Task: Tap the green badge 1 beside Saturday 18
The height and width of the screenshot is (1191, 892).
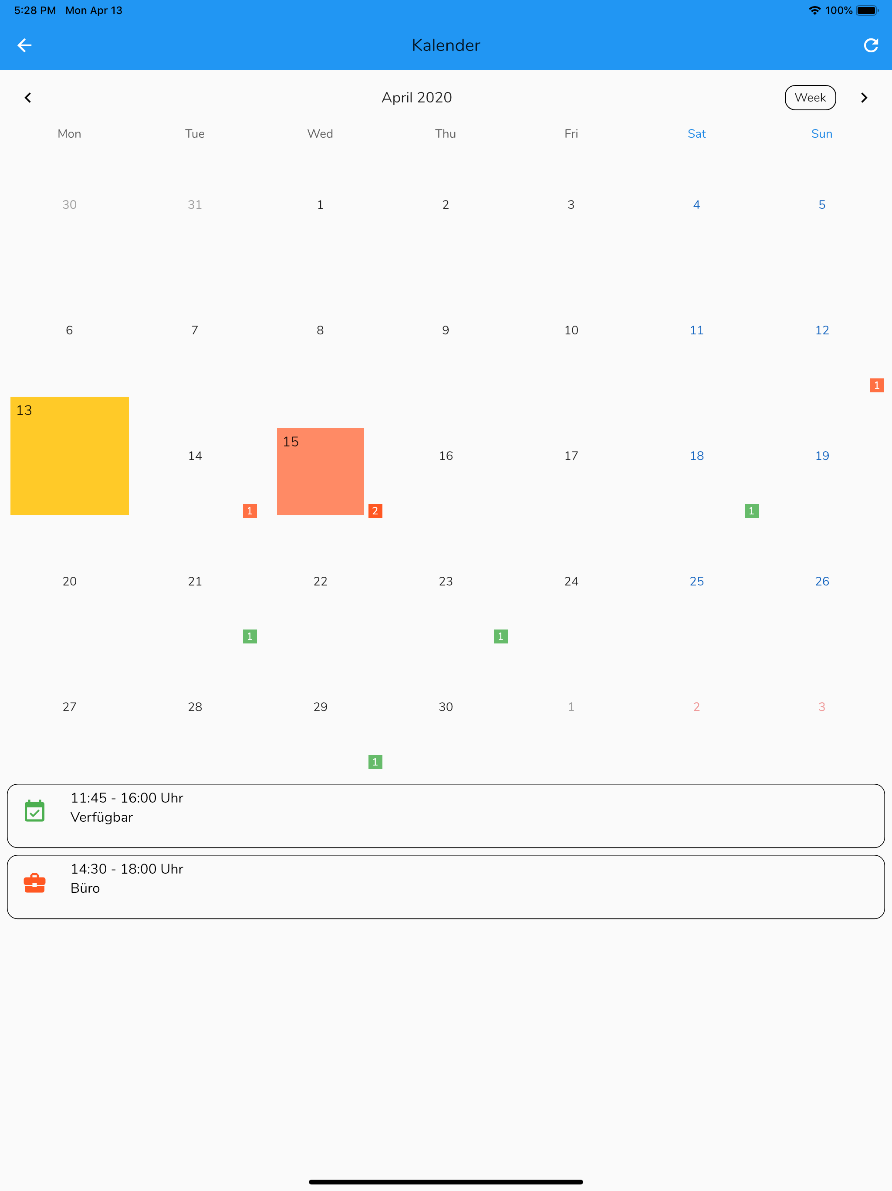Action: click(x=752, y=511)
